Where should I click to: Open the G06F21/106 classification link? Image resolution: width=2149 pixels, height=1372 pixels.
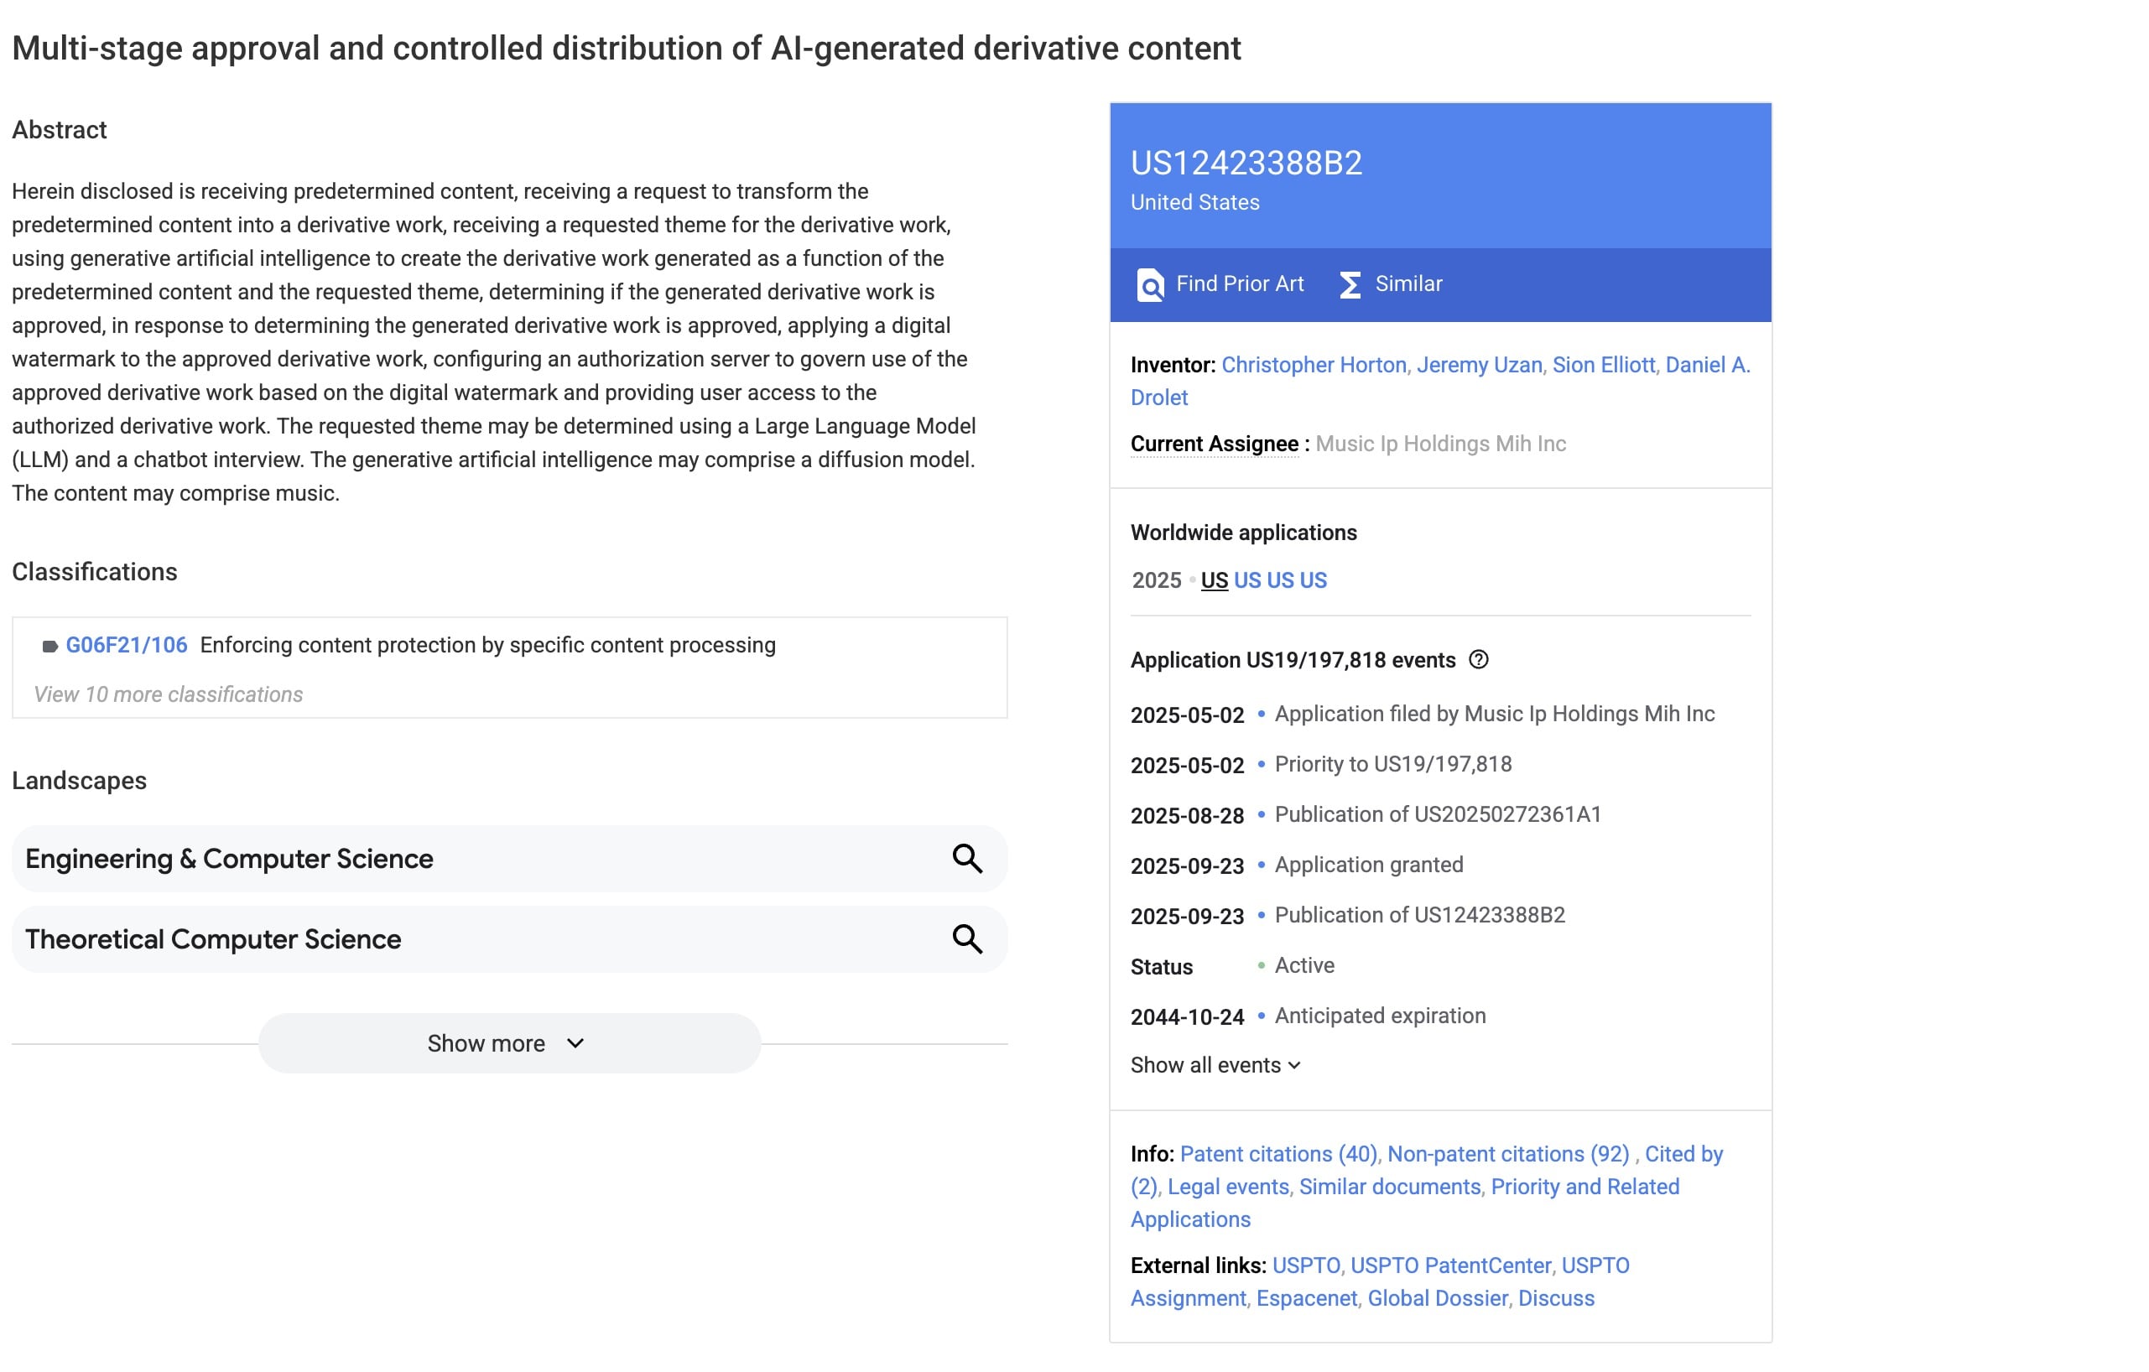(127, 645)
